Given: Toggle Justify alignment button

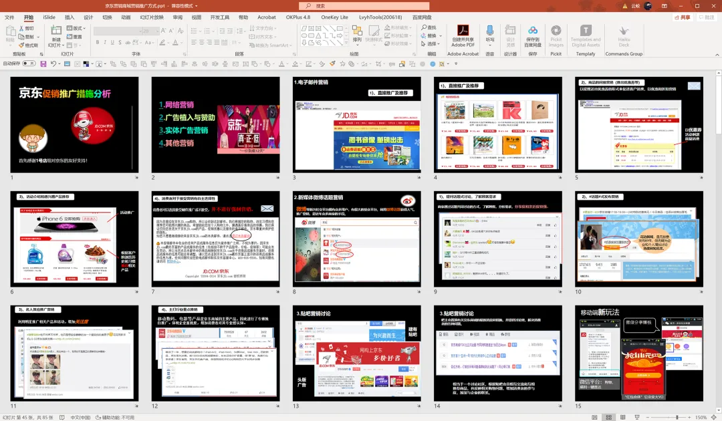Looking at the screenshot, I should click(217, 42).
